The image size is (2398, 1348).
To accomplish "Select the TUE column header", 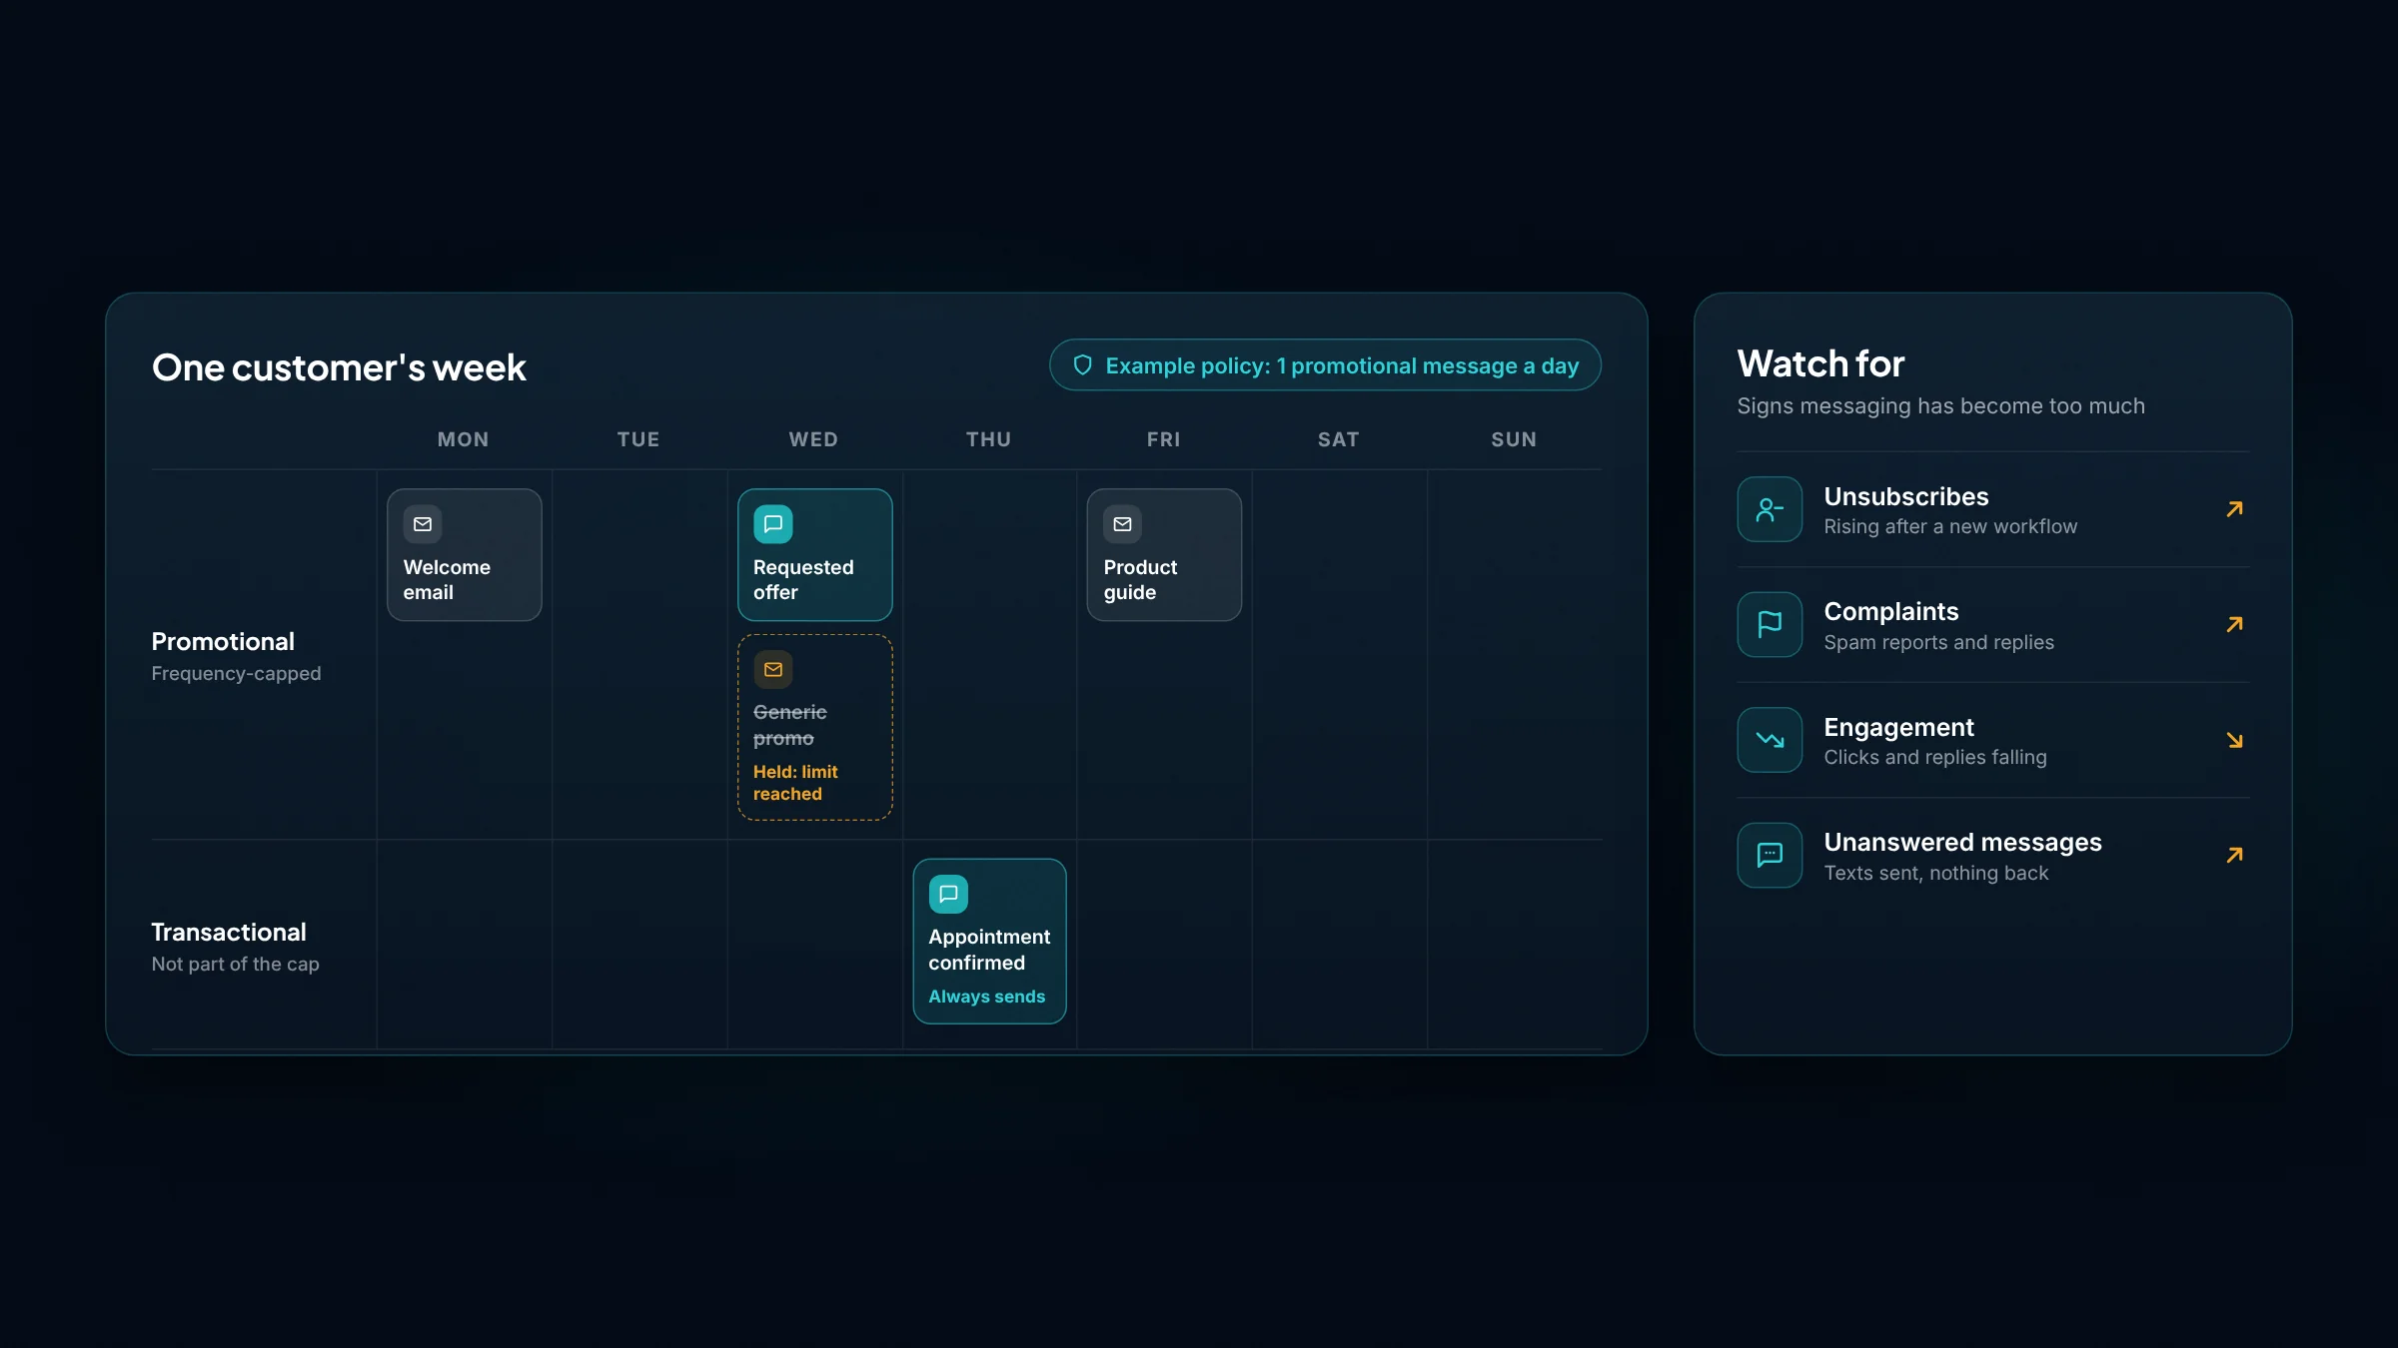I will coord(638,439).
